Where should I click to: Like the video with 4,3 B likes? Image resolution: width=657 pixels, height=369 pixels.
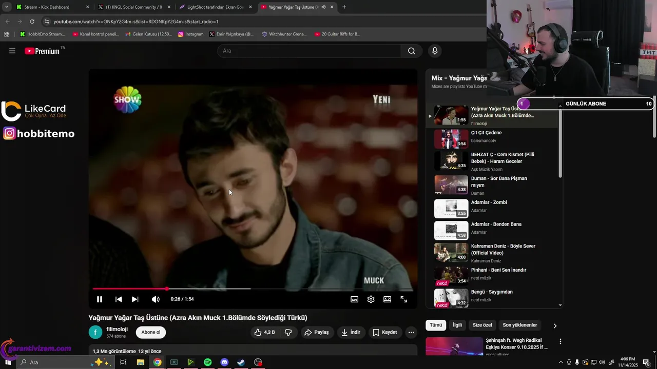[264, 332]
